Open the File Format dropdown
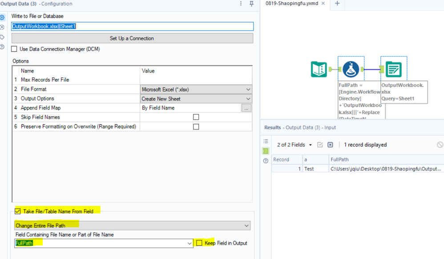 196,89
